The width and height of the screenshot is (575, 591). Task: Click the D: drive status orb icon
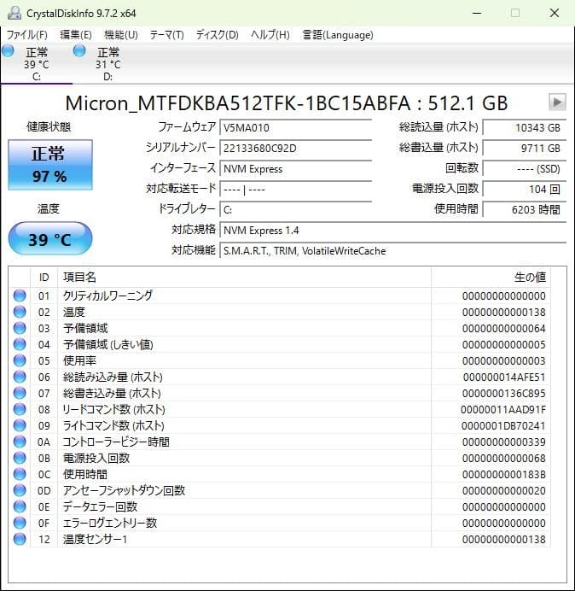click(79, 51)
